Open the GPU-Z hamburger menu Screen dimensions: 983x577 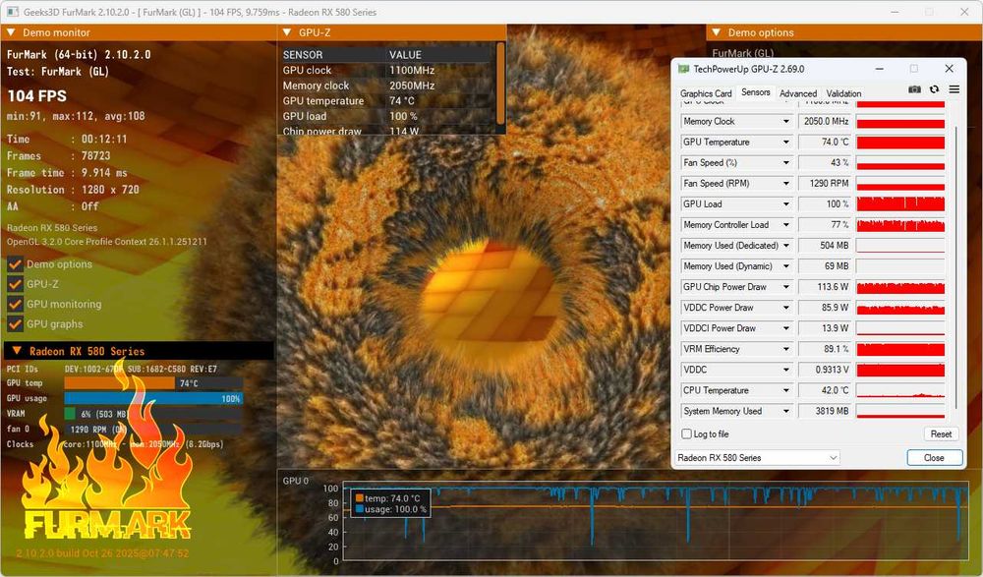point(954,89)
